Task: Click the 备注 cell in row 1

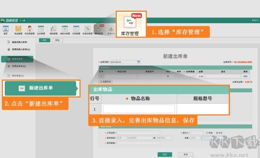Action: click(223, 76)
